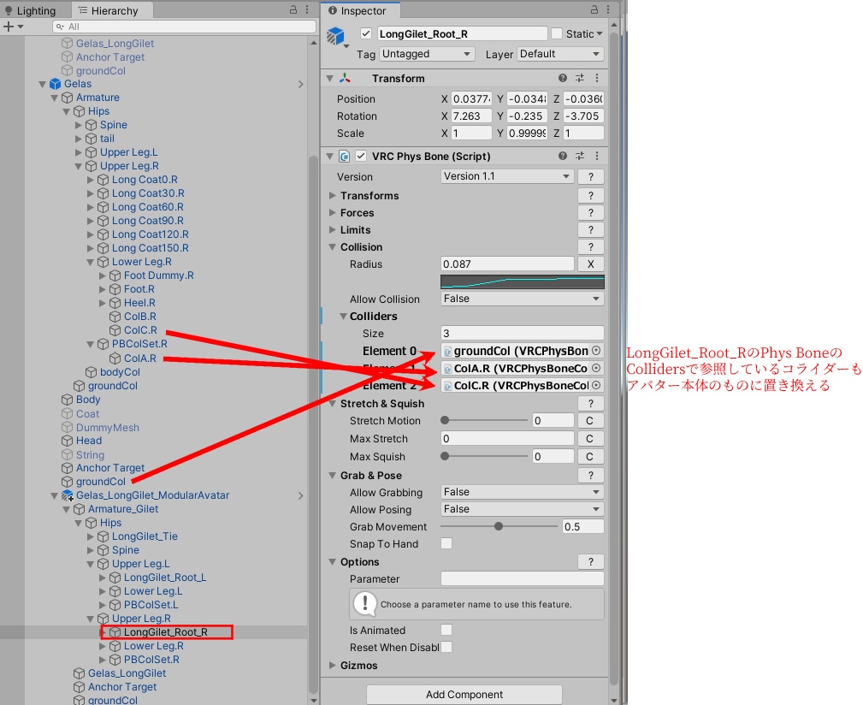Open the Layer dropdown Default

coord(560,54)
